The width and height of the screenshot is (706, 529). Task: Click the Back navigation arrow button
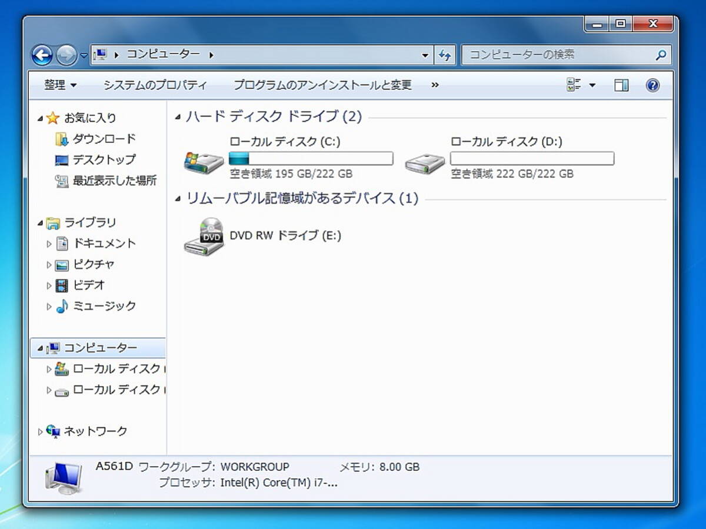[x=42, y=55]
